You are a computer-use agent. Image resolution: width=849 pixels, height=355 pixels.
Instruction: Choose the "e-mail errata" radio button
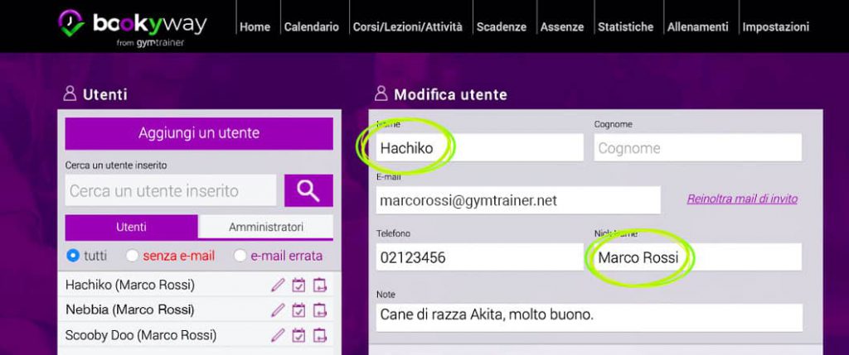click(x=240, y=256)
